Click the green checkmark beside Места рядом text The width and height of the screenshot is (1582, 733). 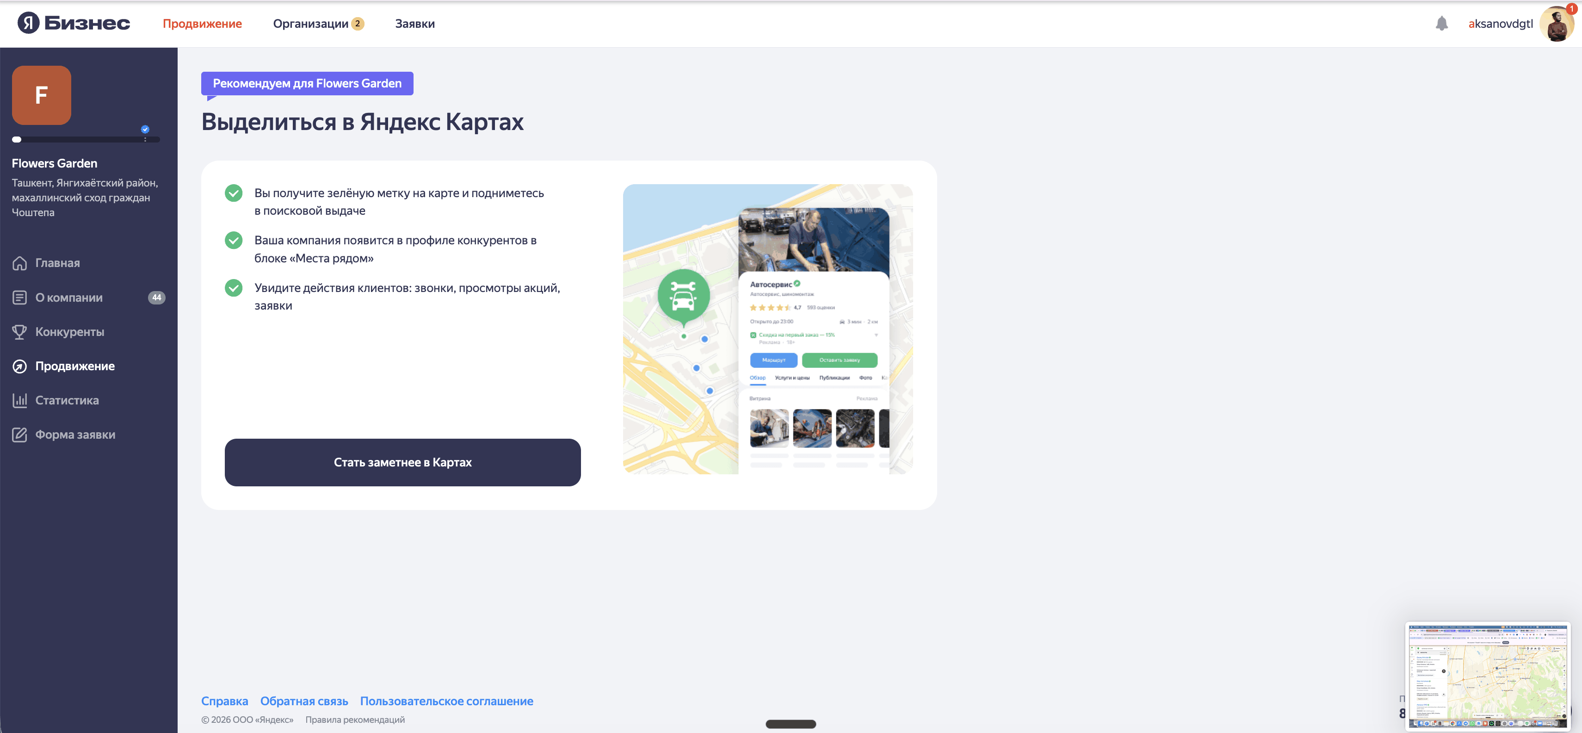(234, 240)
